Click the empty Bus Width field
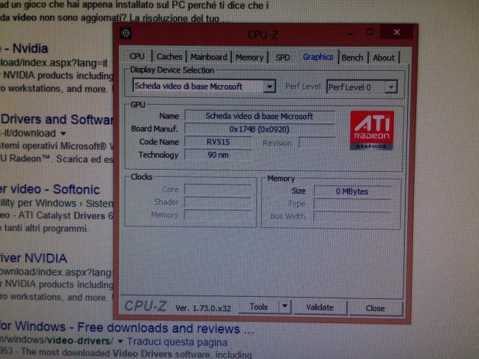Viewport: 479px width, 359px height. point(353,217)
